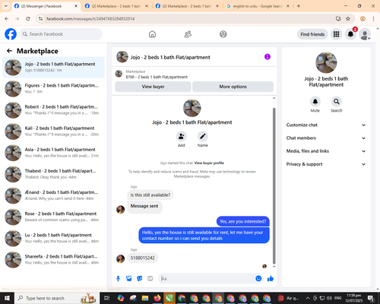Click the More options button

pos(233,87)
